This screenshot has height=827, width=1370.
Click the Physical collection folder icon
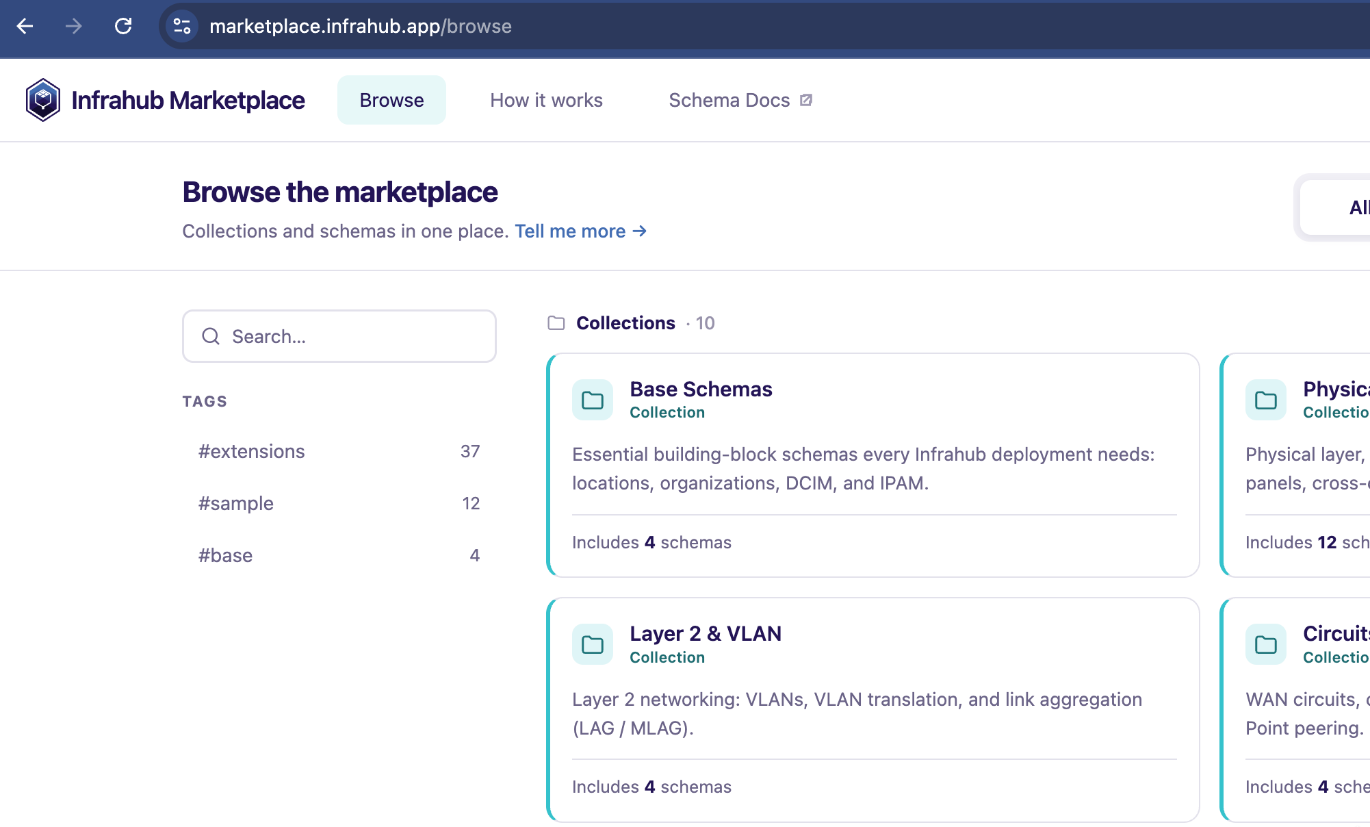(x=1266, y=400)
